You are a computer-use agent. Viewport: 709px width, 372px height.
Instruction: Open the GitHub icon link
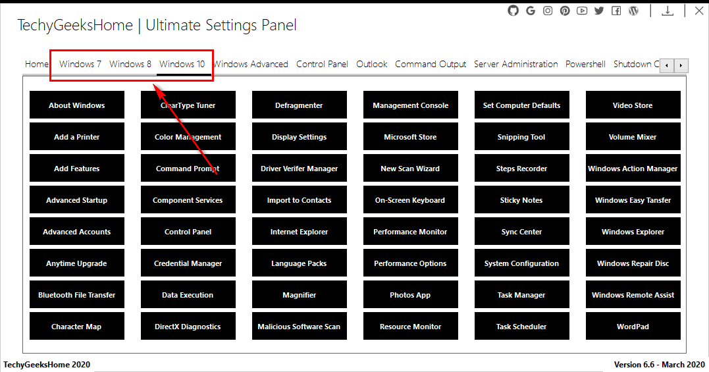(513, 11)
